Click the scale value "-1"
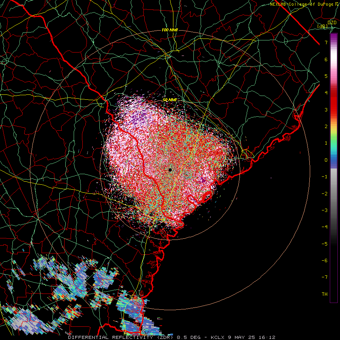The height and width of the screenshot is (340, 340). [325, 177]
